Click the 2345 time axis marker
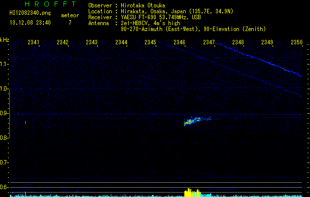310x197 pixels. coord(150,42)
